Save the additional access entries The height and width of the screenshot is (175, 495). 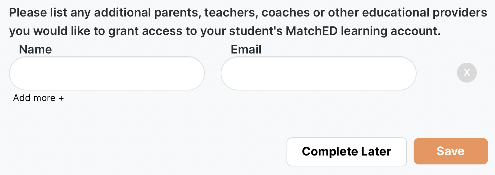451,151
